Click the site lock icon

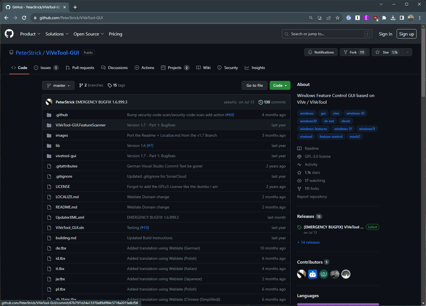(35, 18)
